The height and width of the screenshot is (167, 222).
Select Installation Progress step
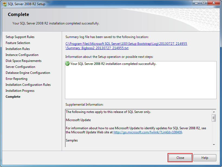(20, 91)
